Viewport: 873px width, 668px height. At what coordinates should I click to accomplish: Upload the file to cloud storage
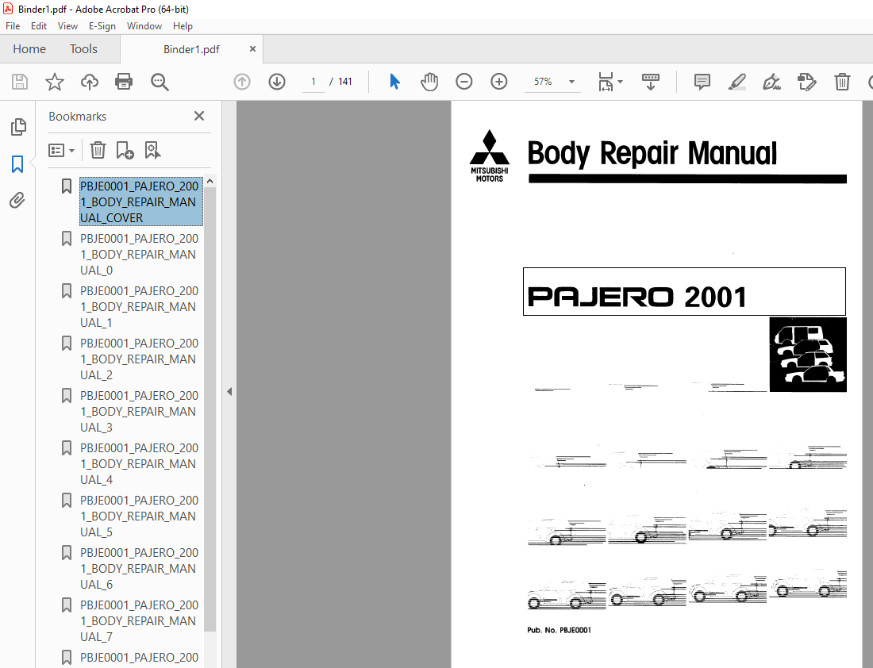89,82
